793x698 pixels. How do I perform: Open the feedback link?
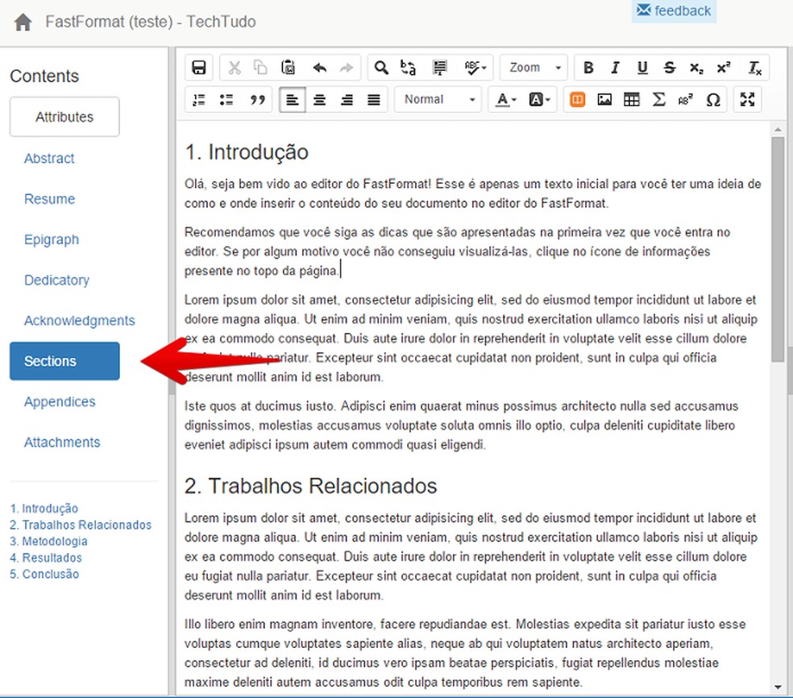pyautogui.click(x=674, y=10)
